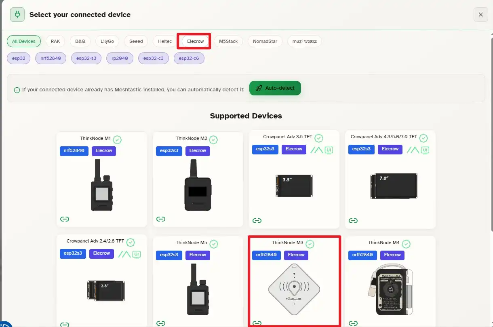
Task: Click the link icon under ThinkNode M2
Action: pyautogui.click(x=161, y=219)
